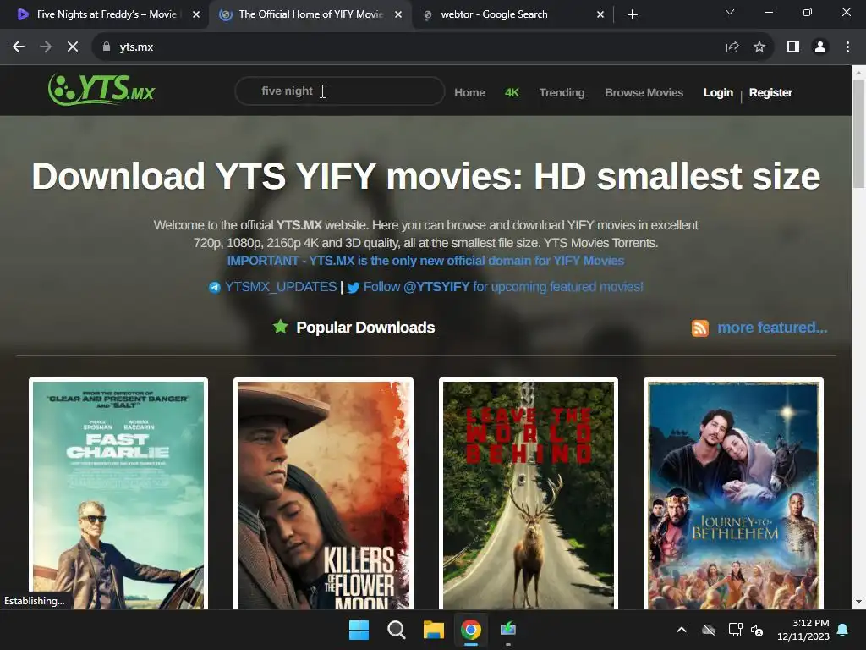Open Journey to Bethlehem poster
This screenshot has height=650, width=866.
pyautogui.click(x=733, y=494)
